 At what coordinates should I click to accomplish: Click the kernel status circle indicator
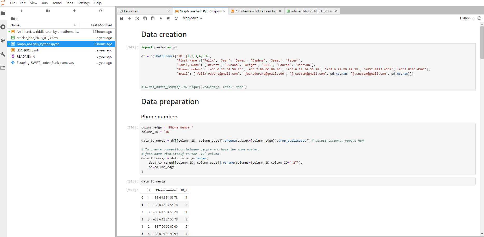tap(479, 18)
